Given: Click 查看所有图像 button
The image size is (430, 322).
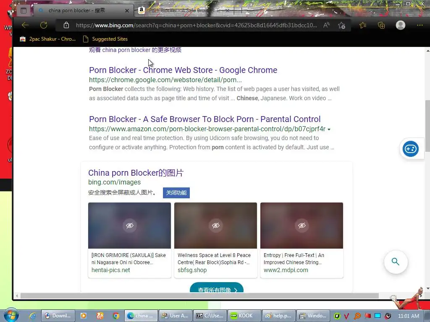Looking at the screenshot, I should (217, 288).
